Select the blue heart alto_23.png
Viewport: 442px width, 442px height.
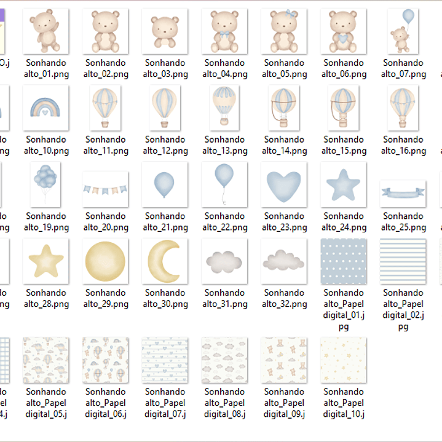tap(284, 184)
